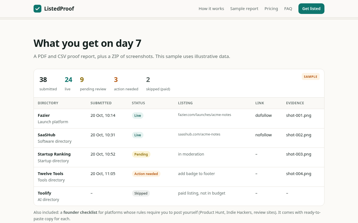
Task: Click the Pending badge for Startup Ranking
Action: (141, 154)
